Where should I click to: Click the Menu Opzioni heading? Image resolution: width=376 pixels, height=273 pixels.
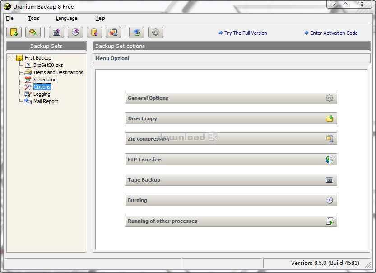(112, 58)
